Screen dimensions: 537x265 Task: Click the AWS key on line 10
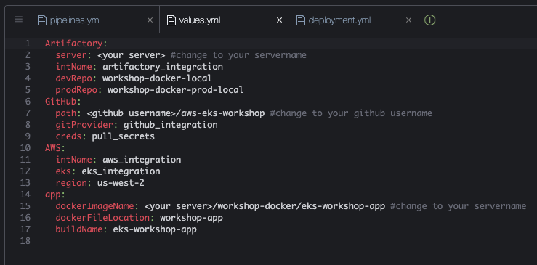53,148
